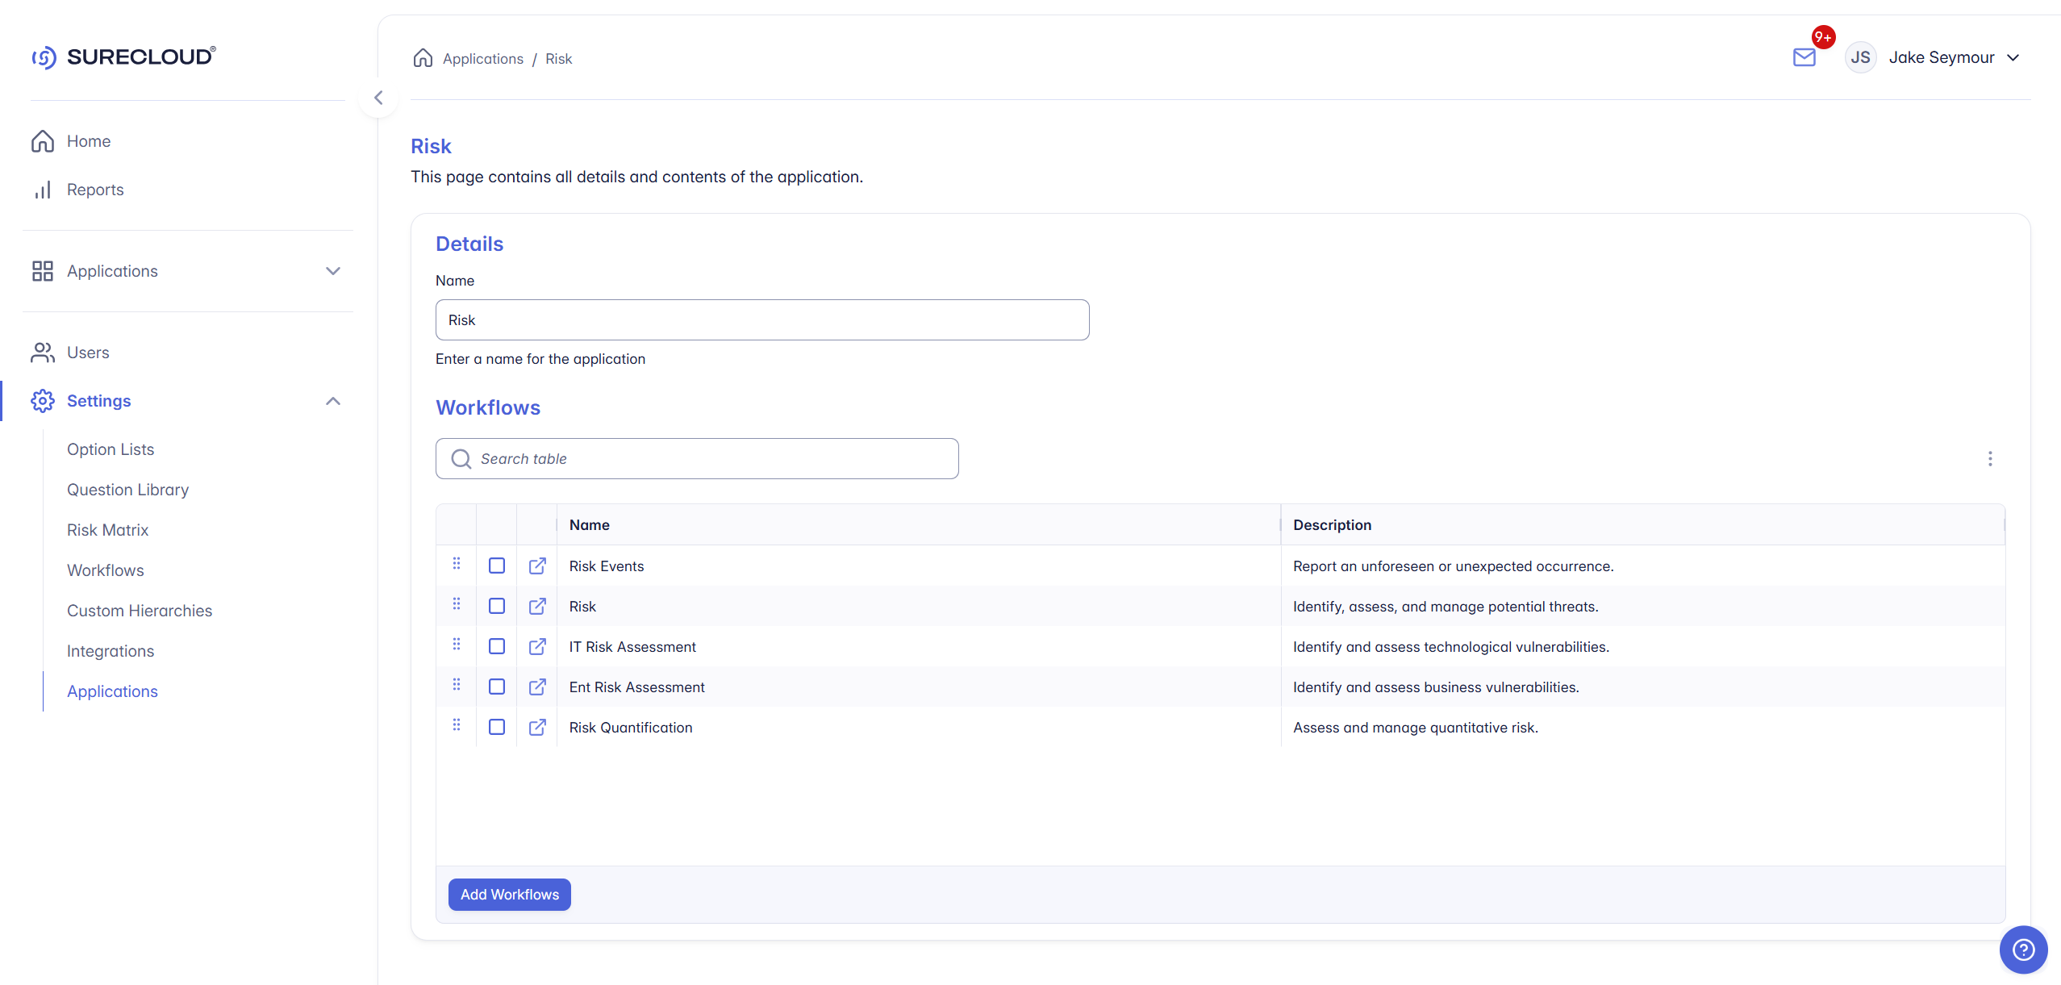The image size is (2061, 985).
Task: Open Option Lists in Settings menu
Action: (111, 449)
